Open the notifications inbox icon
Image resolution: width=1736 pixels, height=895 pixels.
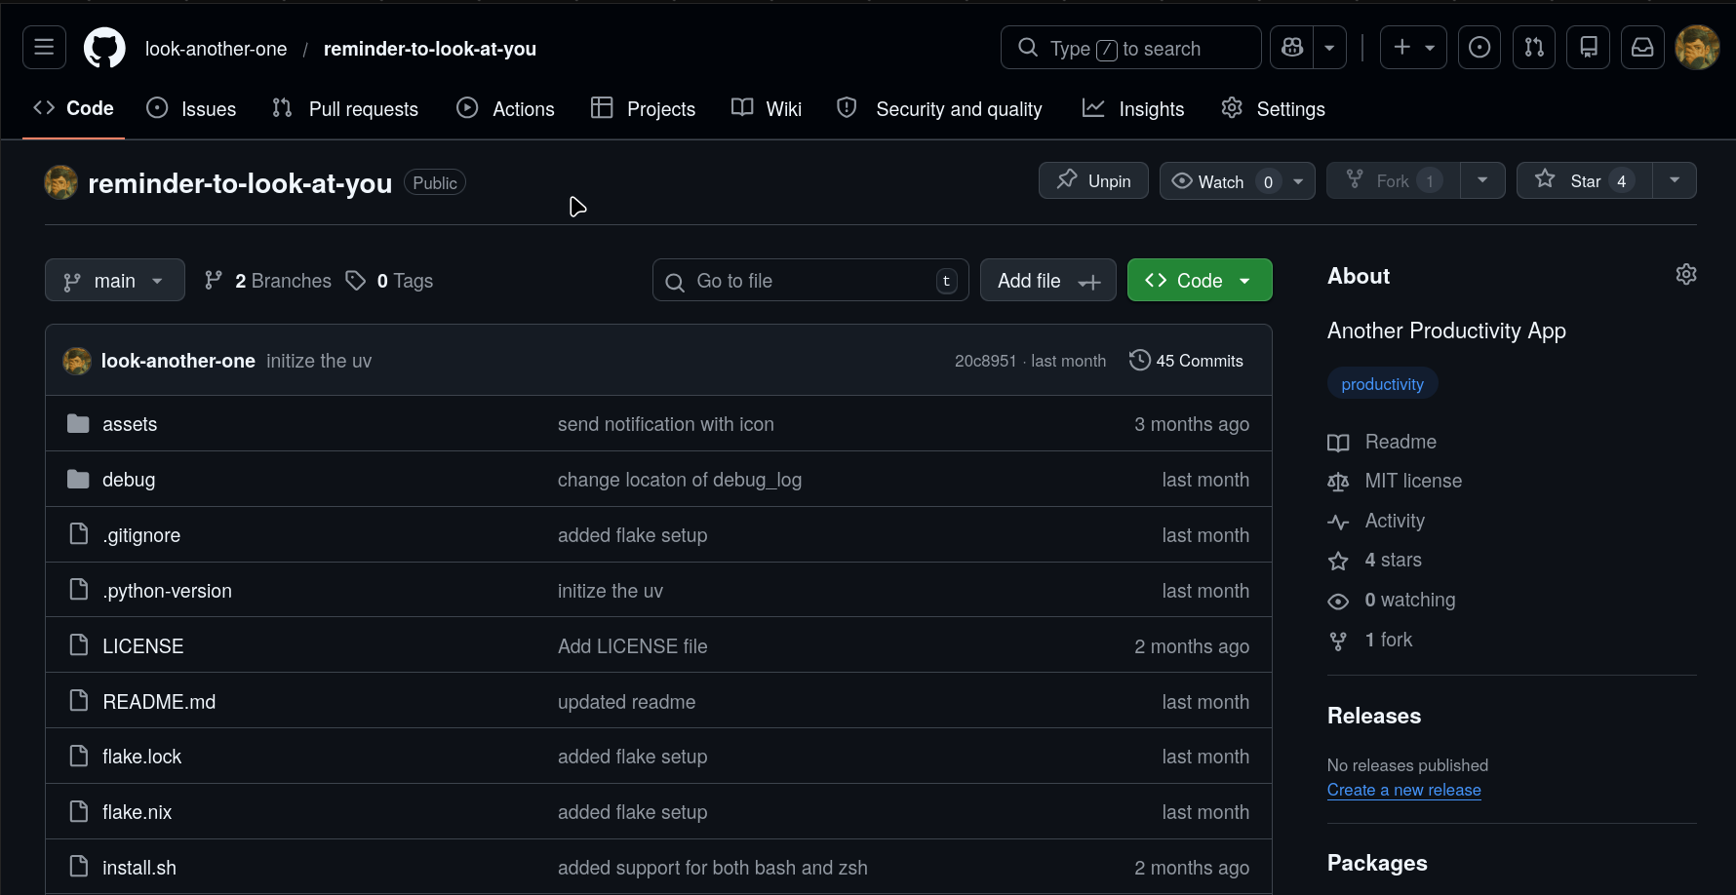1642,48
